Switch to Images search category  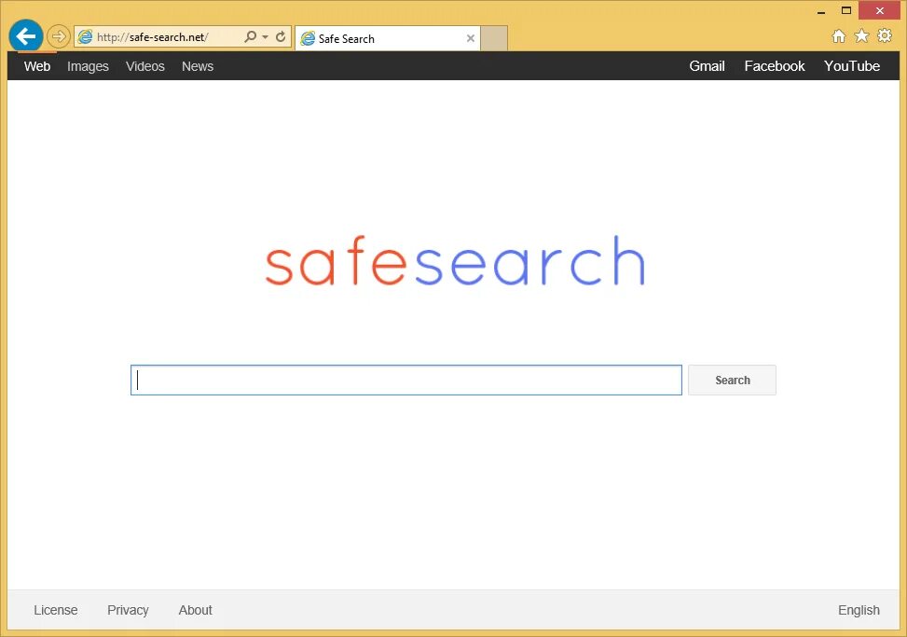[x=88, y=66]
